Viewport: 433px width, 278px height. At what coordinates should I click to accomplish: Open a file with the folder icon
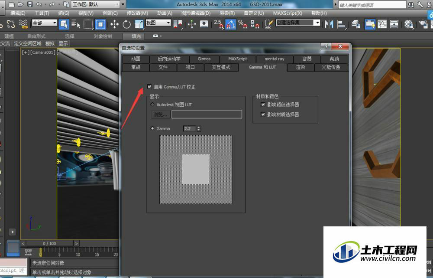point(20,4)
